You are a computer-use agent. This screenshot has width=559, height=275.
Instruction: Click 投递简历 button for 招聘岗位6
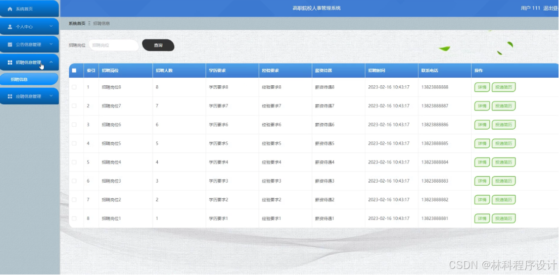click(504, 125)
